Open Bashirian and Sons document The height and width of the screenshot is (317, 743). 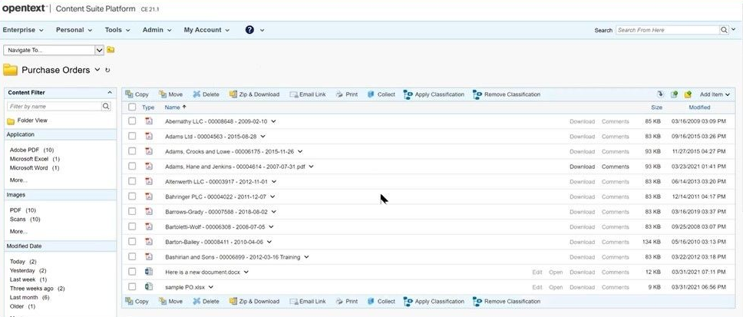pyautogui.click(x=233, y=257)
